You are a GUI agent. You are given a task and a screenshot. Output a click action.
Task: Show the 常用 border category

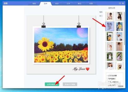pyautogui.click(x=101, y=12)
